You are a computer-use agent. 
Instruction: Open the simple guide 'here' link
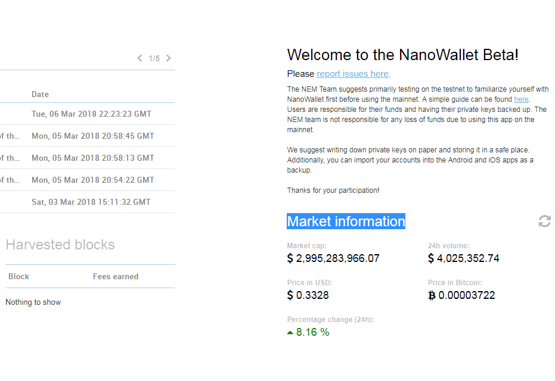(x=521, y=99)
